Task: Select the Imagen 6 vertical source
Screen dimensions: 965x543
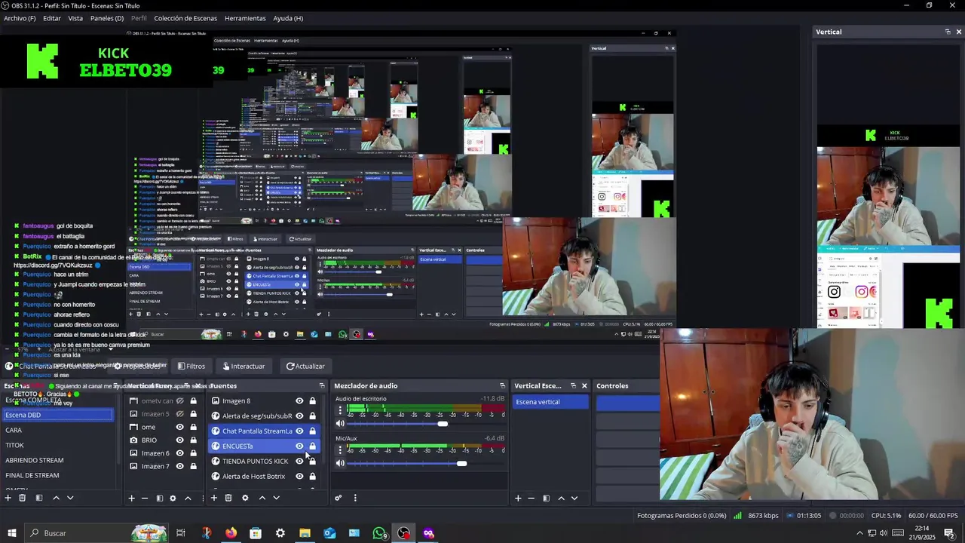Action: tap(155, 453)
